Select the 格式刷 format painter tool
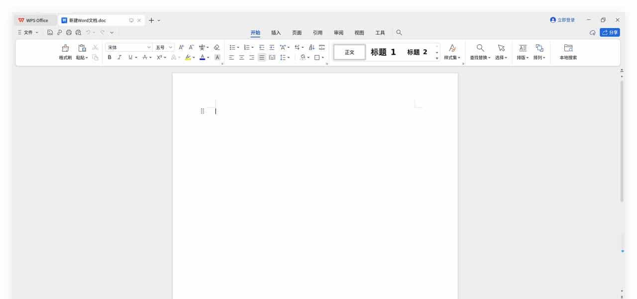Viewport: 637px width, 299px height. [64, 52]
